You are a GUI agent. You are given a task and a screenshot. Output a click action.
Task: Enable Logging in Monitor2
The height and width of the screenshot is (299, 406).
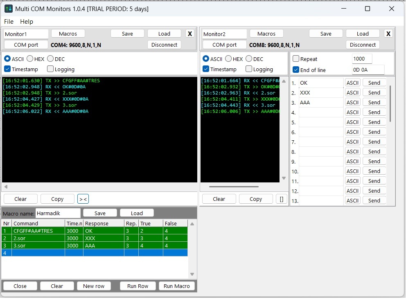(249, 69)
